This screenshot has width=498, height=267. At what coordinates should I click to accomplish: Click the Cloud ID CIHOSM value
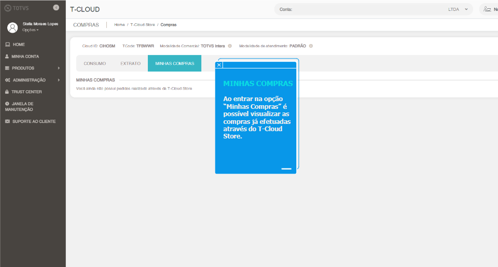[107, 46]
